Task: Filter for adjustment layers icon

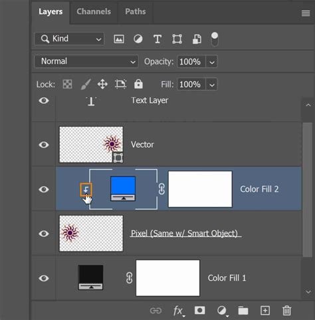Action: click(138, 39)
